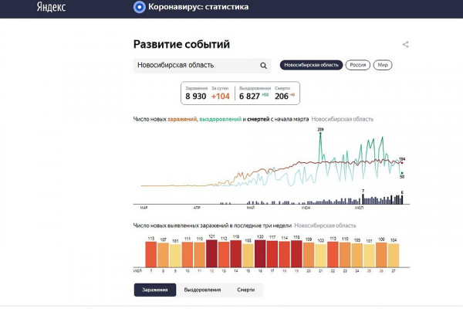Click the dark red bar labeled 121
Image resolution: width=463 pixels, height=309 pixels.
[211, 253]
